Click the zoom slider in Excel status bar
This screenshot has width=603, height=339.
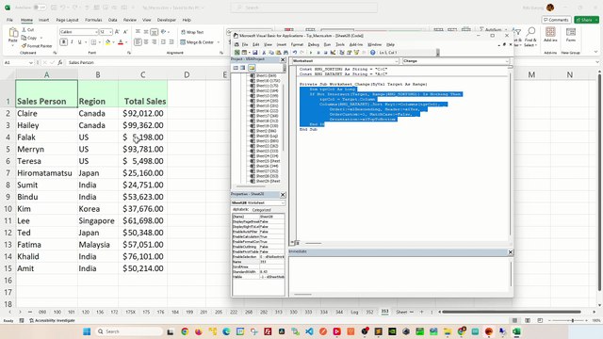573,320
